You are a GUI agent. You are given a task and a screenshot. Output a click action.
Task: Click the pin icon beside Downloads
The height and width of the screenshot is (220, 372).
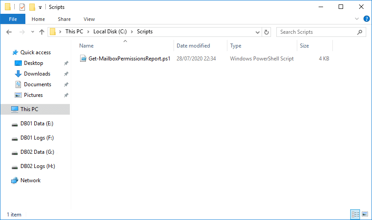[66, 74]
